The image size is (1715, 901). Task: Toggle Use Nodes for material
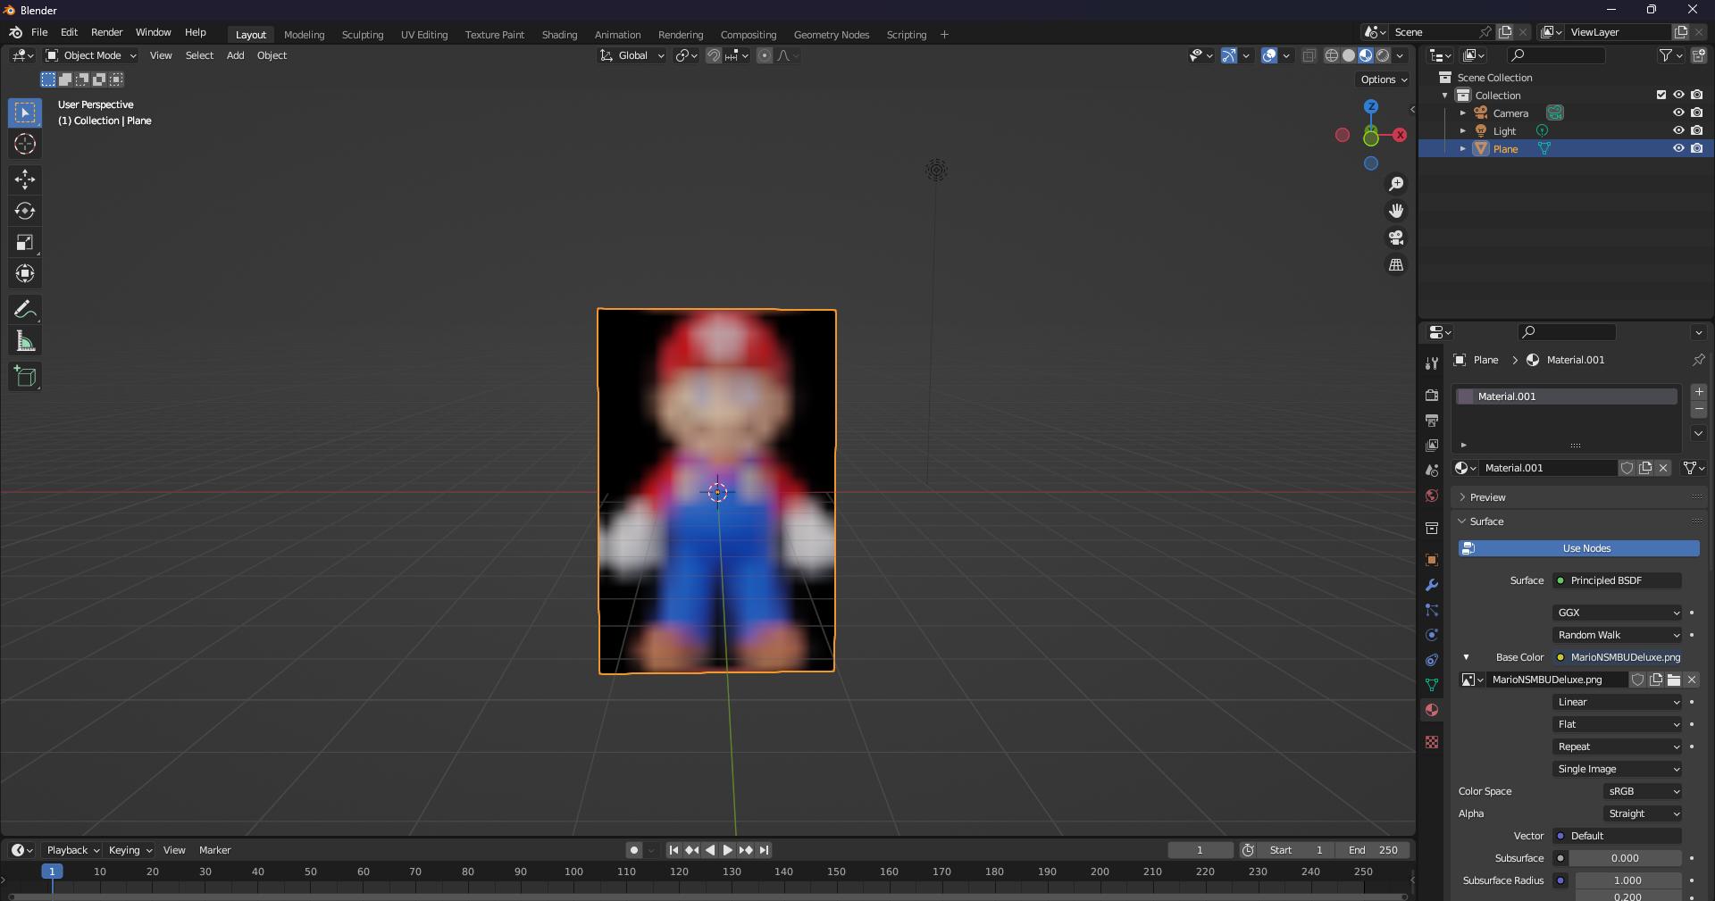(1579, 548)
